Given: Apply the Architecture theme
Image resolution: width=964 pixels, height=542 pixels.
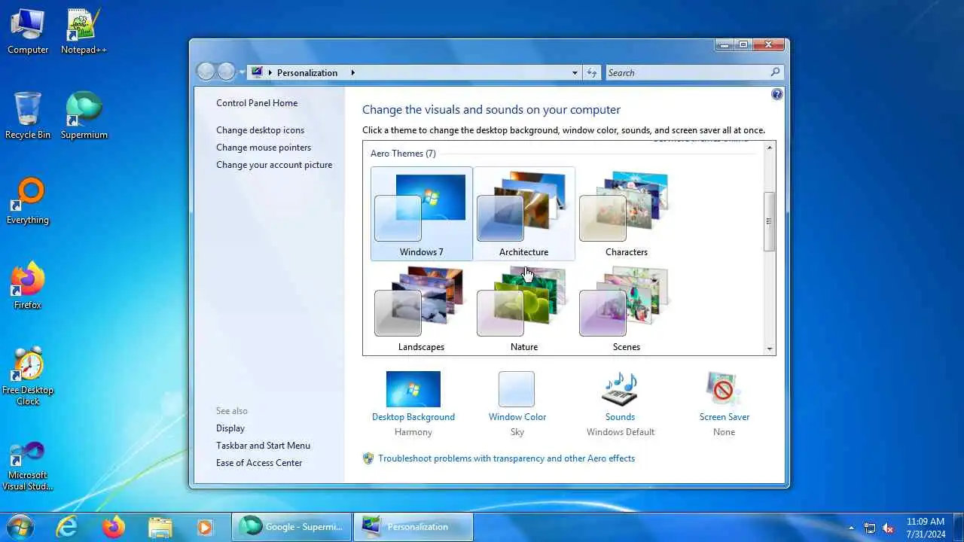Looking at the screenshot, I should (524, 214).
